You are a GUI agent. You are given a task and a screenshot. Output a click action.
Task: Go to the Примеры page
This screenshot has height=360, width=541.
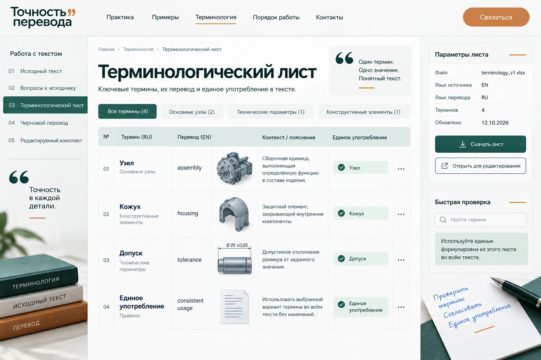[165, 17]
